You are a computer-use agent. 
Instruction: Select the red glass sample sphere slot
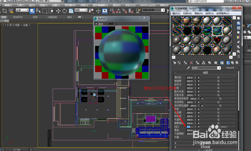pos(217,41)
